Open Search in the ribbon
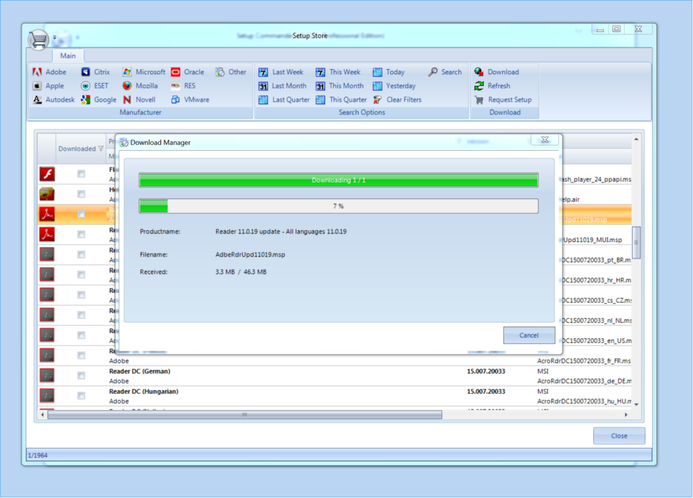This screenshot has height=498, width=693. click(x=445, y=72)
